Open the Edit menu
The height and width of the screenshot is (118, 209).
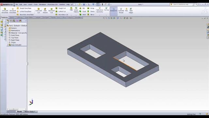click(x=21, y=5)
